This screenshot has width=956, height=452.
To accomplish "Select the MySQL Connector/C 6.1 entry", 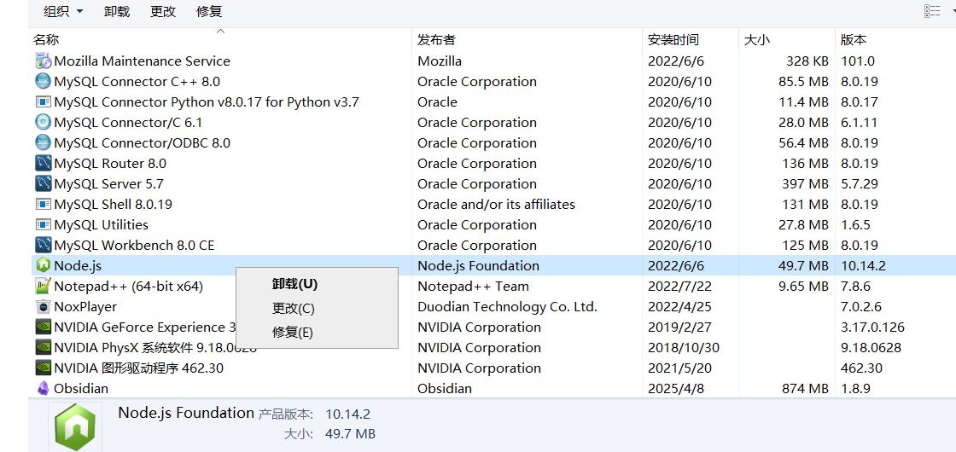I will [128, 123].
